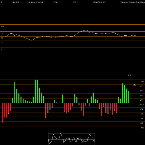Image resolution: width=145 pixels, height=145 pixels.
Task: Click the 'MAGNUM_BE' symbol label
Action: coord(100,2)
